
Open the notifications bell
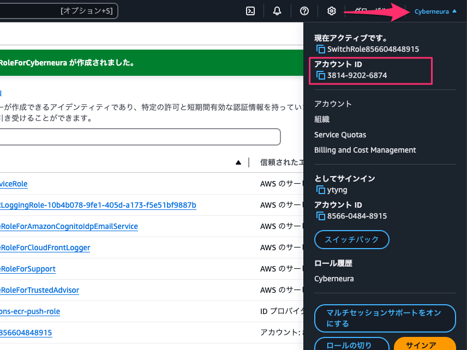tap(277, 11)
